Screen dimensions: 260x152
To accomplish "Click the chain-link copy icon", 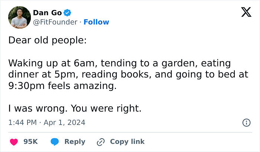I will [x=101, y=142].
